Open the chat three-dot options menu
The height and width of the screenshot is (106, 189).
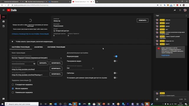[x=186, y=16]
